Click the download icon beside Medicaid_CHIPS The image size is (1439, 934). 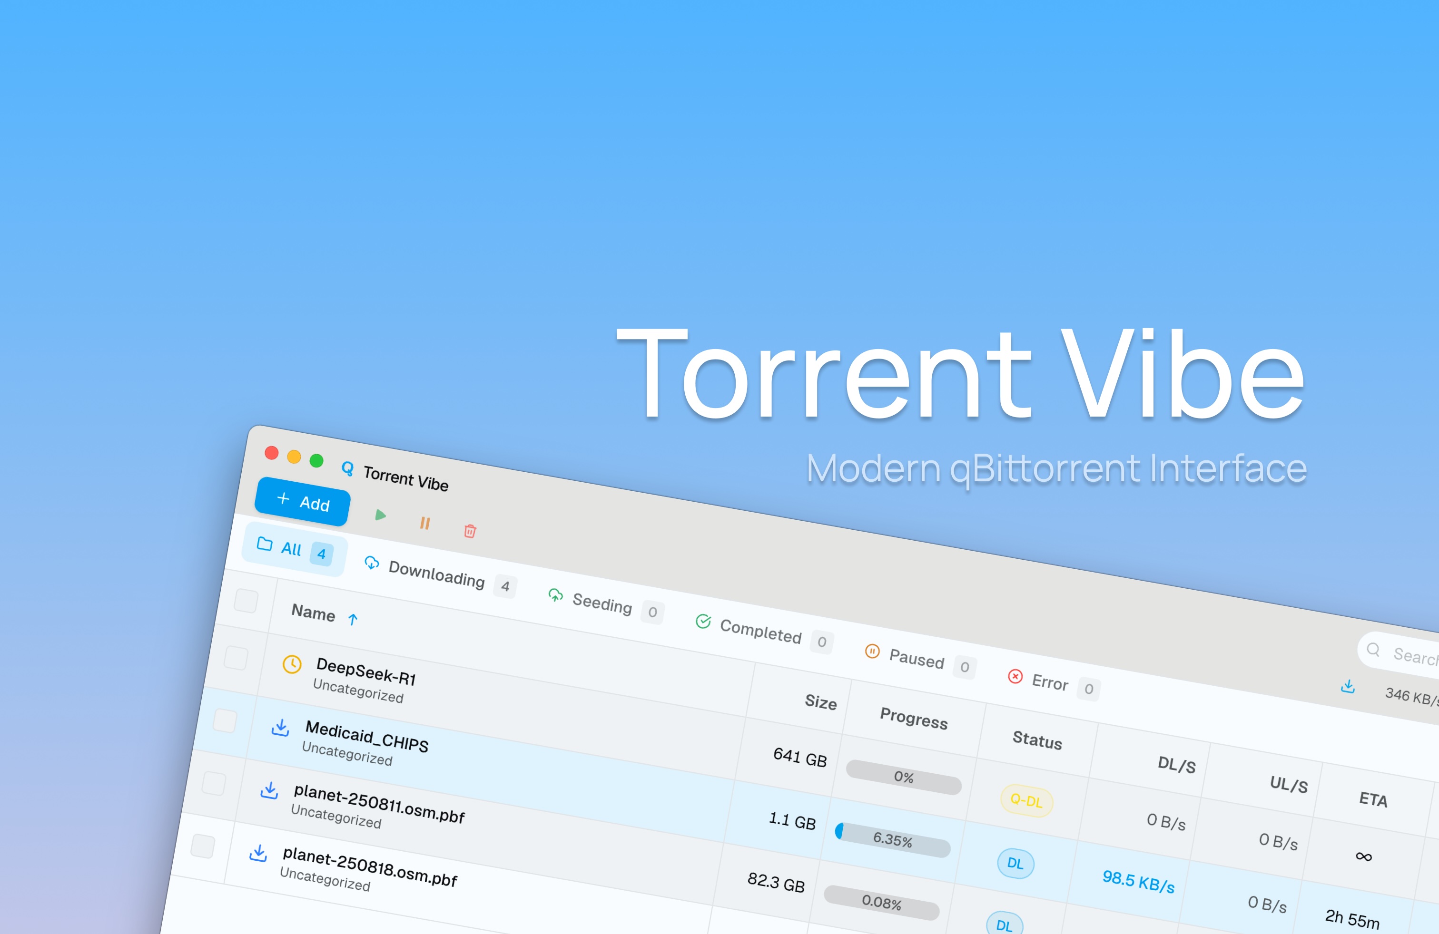click(280, 728)
